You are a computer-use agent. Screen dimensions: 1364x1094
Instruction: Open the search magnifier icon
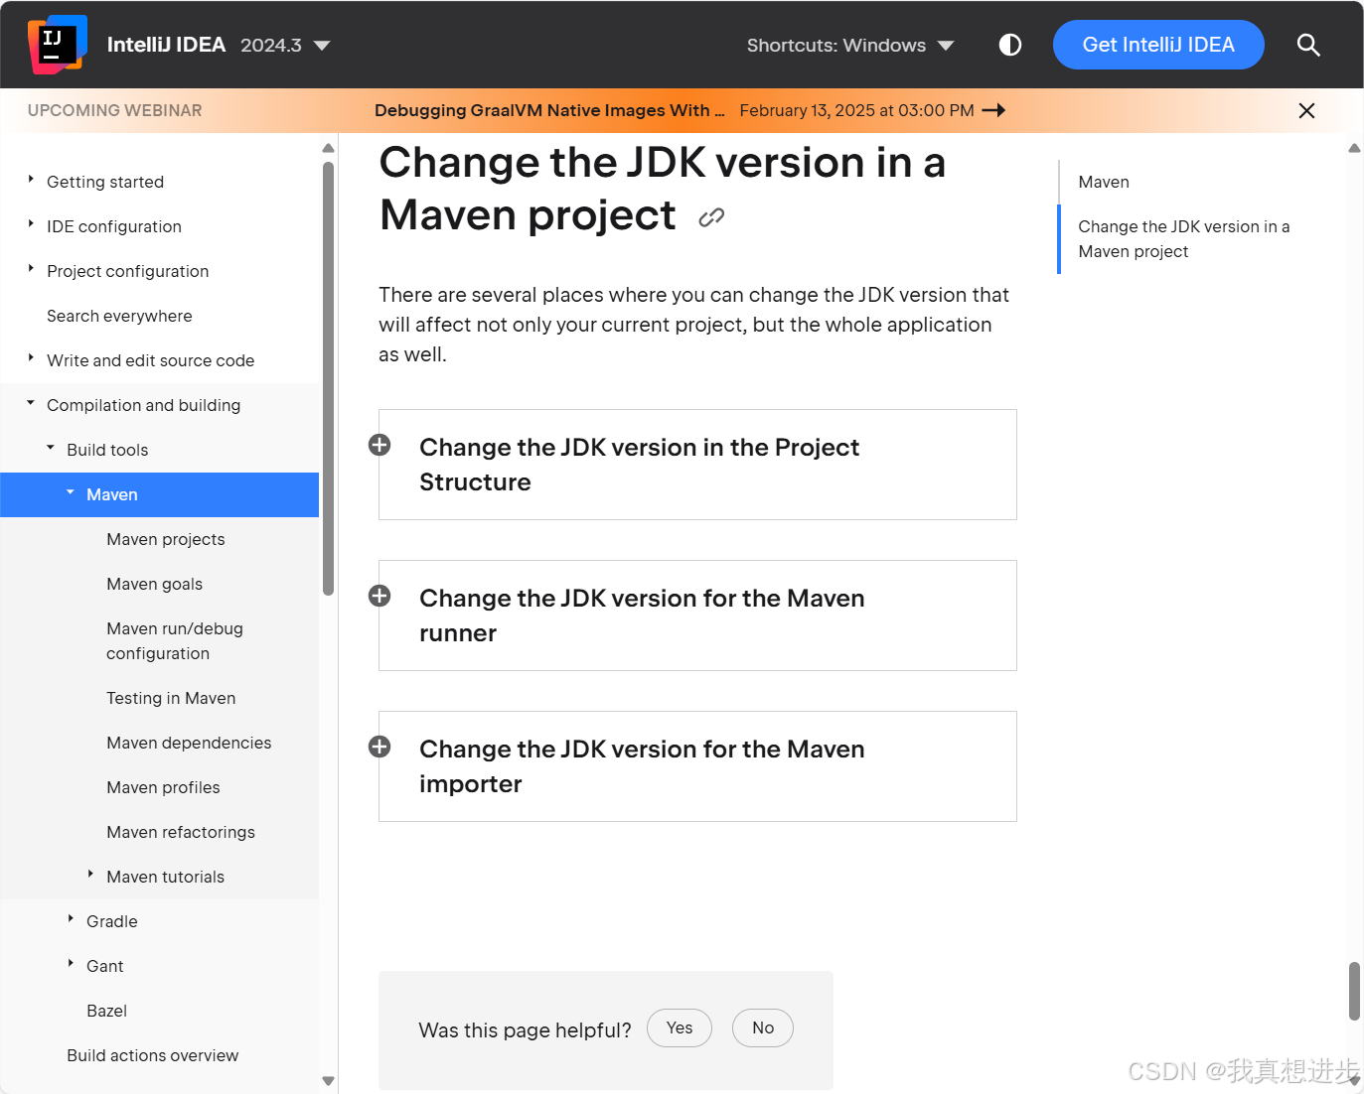[x=1308, y=45]
